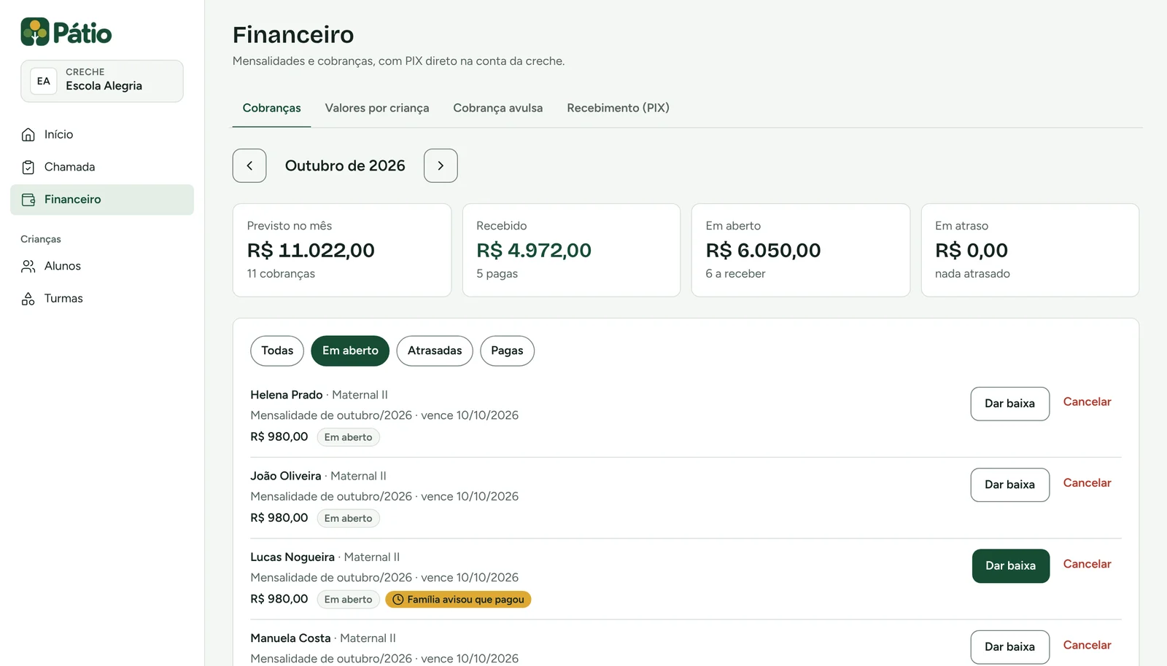Click the Previsto no mês R$ 11.022,00 card

(x=342, y=250)
